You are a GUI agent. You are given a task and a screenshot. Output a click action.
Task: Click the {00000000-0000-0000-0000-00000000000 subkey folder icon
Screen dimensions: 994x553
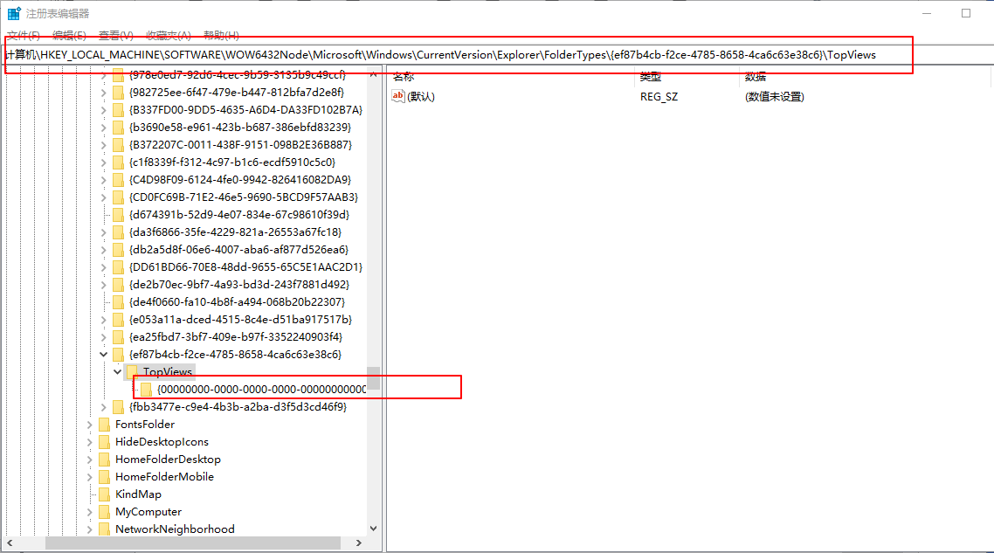point(148,388)
